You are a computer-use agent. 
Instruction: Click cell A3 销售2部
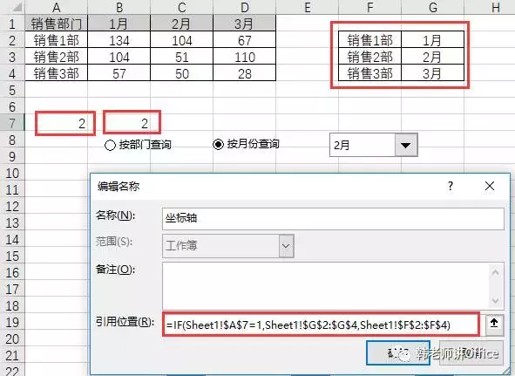pyautogui.click(x=56, y=57)
